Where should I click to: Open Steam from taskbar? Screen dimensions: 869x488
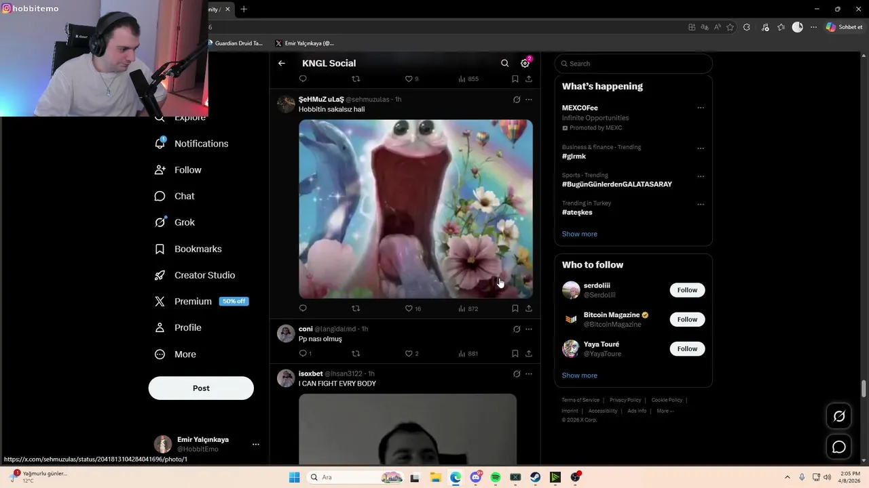pos(535,477)
